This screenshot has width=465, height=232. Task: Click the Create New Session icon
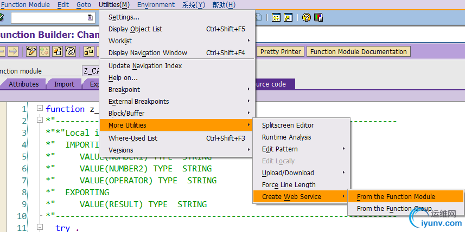276,17
